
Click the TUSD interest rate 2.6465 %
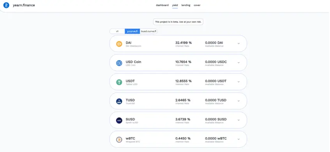(x=183, y=100)
